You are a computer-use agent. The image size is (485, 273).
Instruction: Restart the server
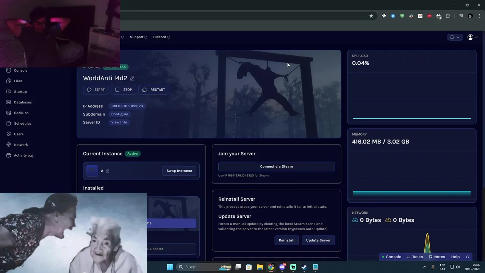click(x=153, y=90)
